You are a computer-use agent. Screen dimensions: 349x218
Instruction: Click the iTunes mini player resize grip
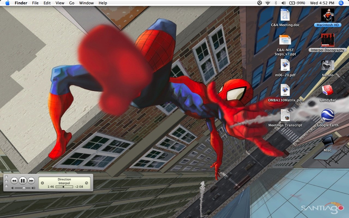[x=91, y=190]
